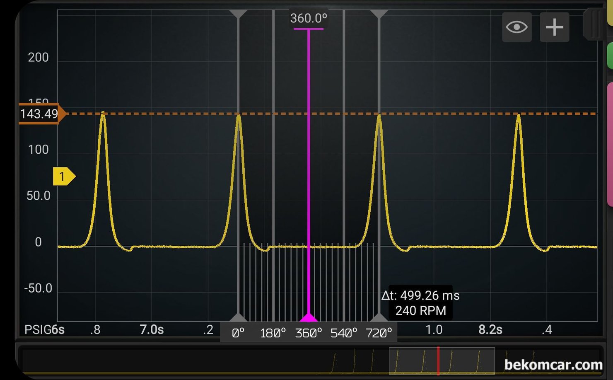Click bottom triangle handle of 720° cursor

pos(379,317)
